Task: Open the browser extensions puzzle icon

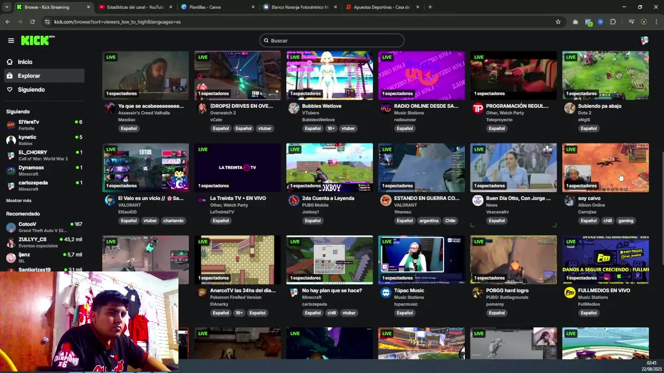Action: pos(613,22)
